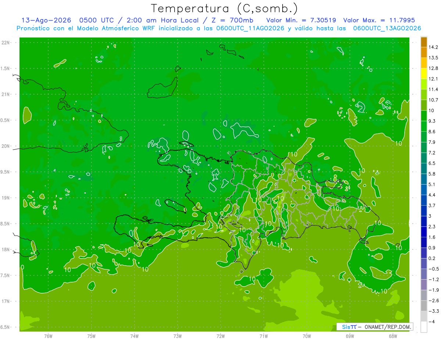Click the 75W longitude label
This screenshot has height=341, width=441.
pos(92,336)
